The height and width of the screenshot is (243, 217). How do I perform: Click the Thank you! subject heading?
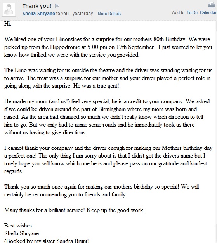tap(37, 6)
